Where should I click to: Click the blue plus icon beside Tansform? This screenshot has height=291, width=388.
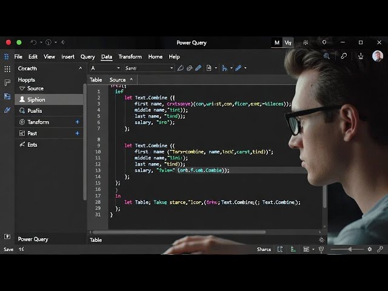tap(78, 122)
